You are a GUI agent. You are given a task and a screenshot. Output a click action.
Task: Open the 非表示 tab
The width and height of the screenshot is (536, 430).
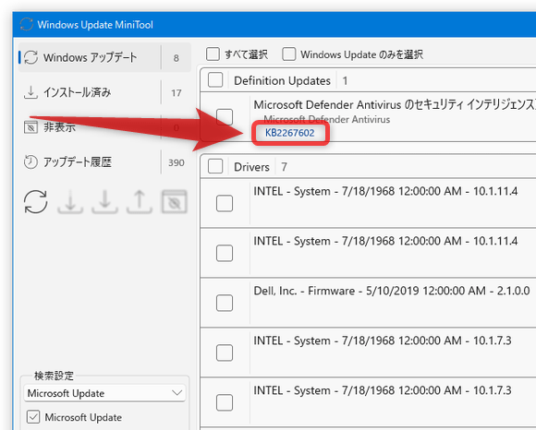click(x=104, y=127)
